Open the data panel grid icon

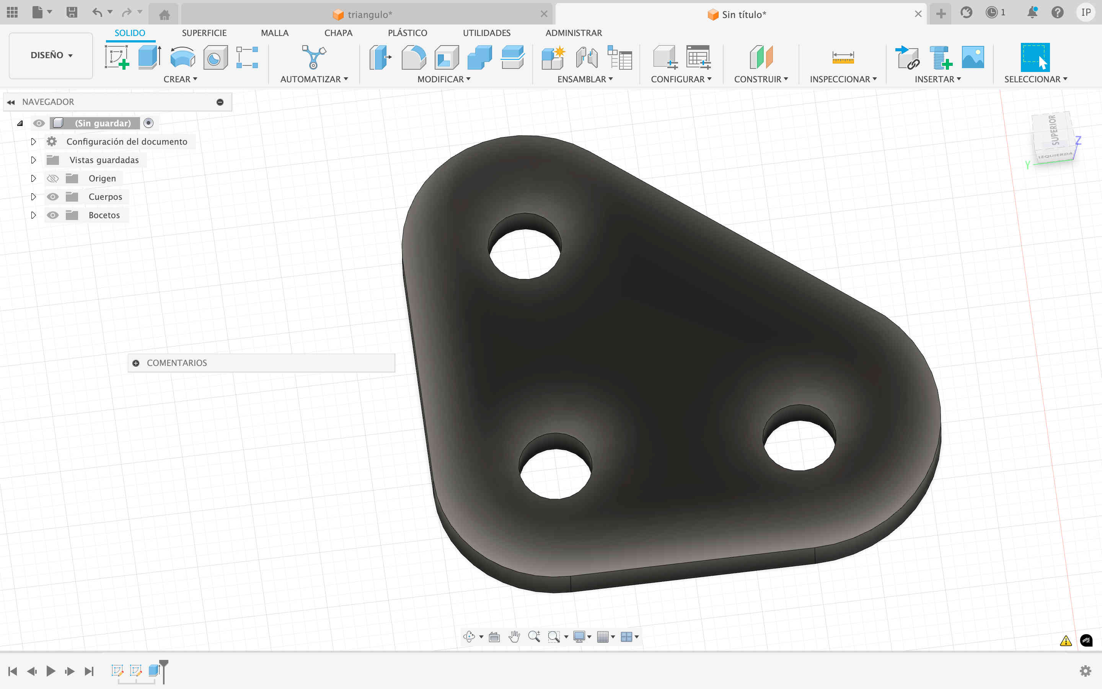click(x=12, y=12)
